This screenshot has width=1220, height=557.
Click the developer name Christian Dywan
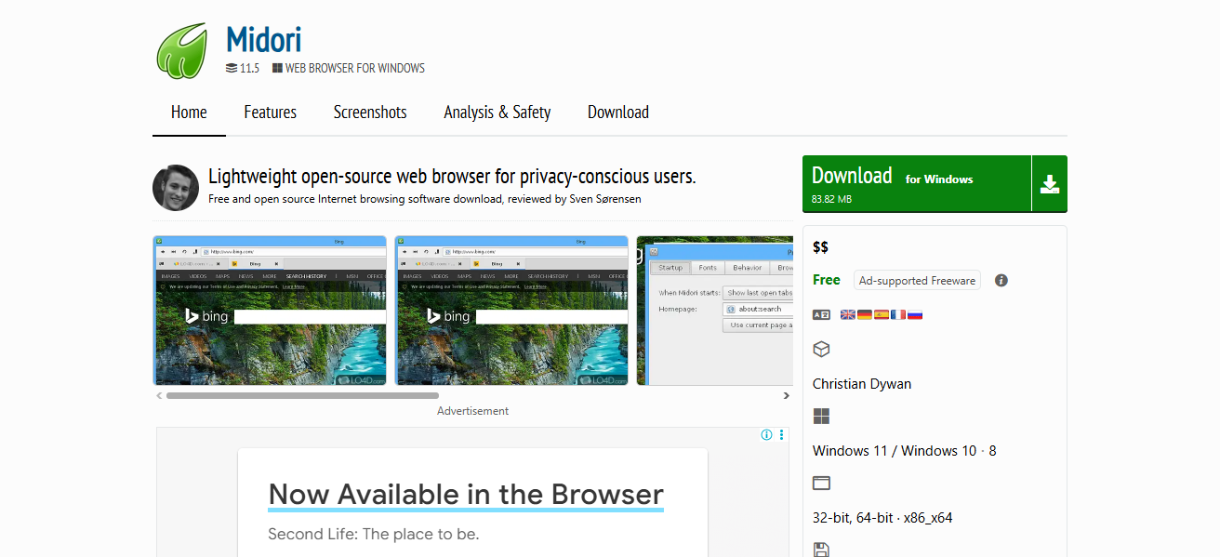click(862, 383)
